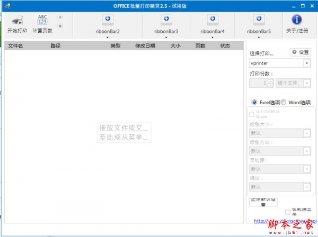The image size is (318, 237).
Task: Expand the ribbonBar5 dropdown arrow
Action: click(259, 37)
